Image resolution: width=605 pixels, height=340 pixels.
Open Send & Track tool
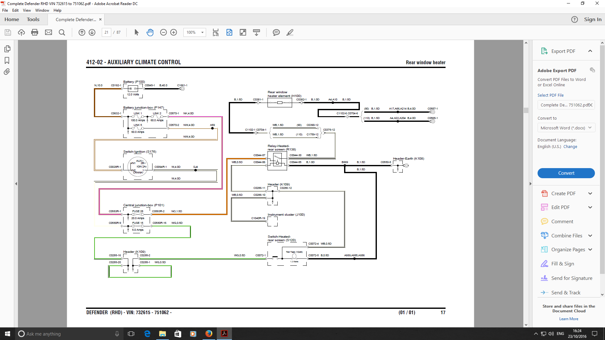coord(566,293)
